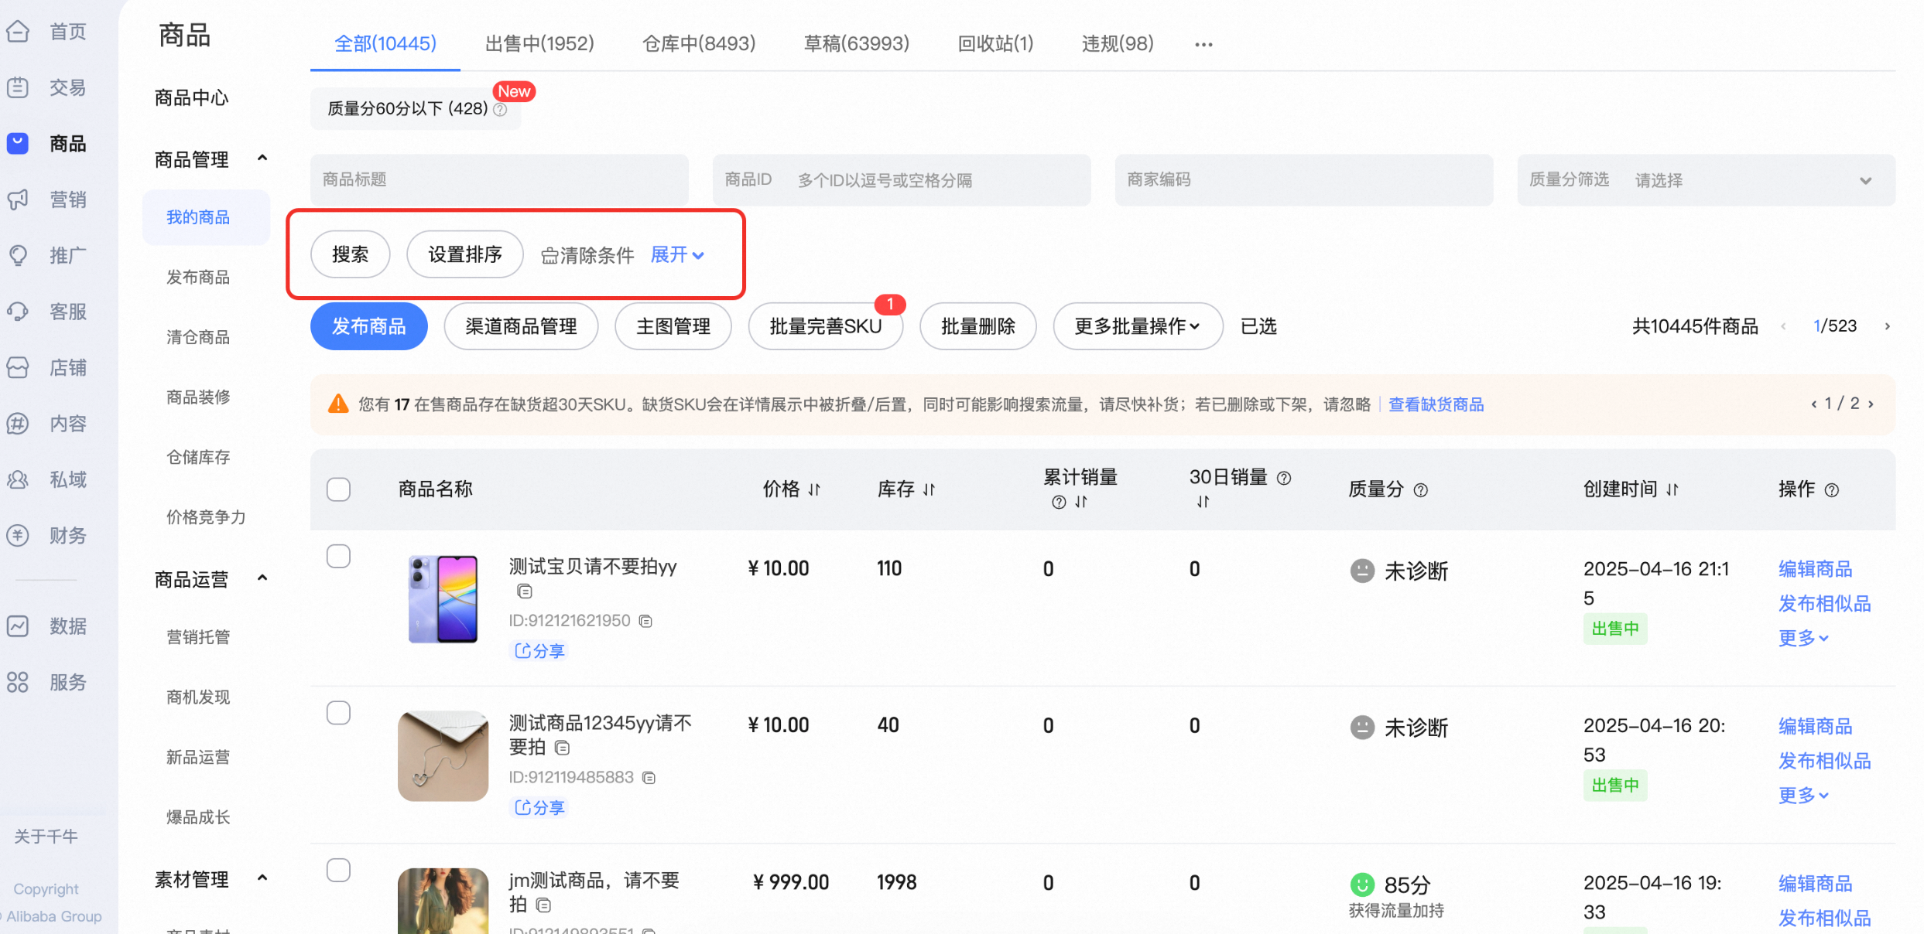Click 清除条件 to reset filters

[587, 255]
